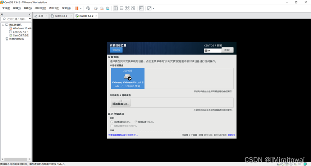
Task: Click the greyed camera status bar icon
Action: pos(299,164)
